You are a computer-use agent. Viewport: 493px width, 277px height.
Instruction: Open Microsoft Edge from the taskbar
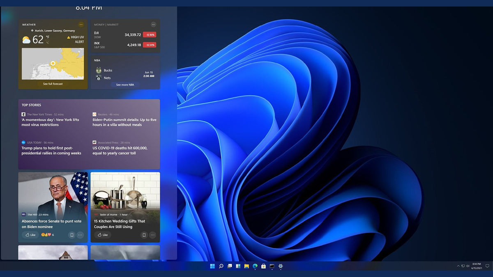coord(255,266)
